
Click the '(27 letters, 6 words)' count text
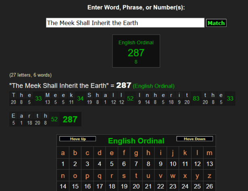(31, 75)
